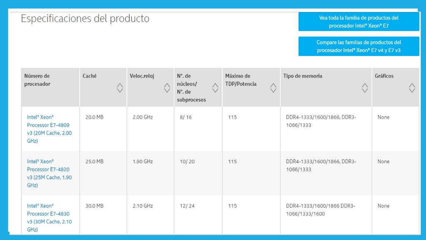Sort table by Gráficos column
The height and width of the screenshot is (240, 426).
point(412,88)
